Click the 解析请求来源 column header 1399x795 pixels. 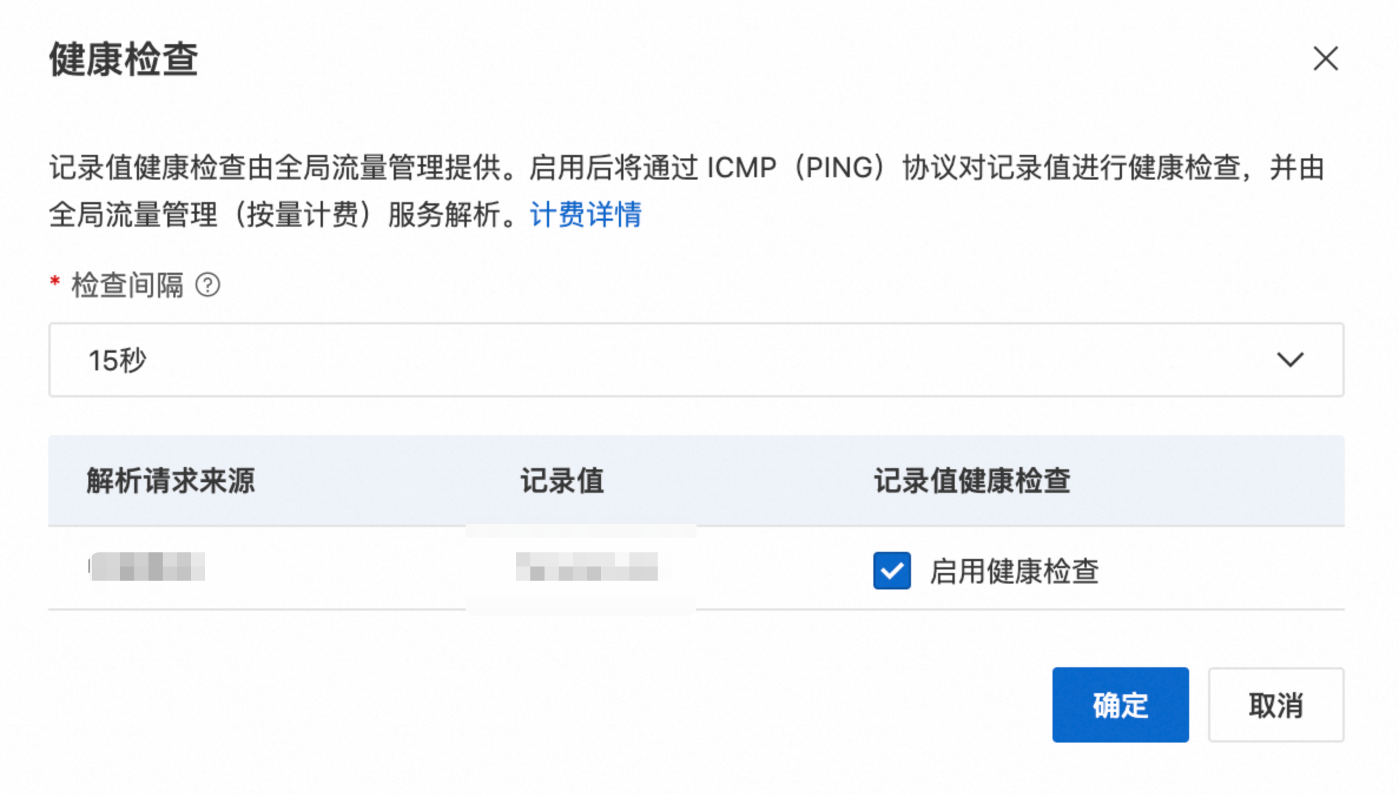click(x=171, y=481)
